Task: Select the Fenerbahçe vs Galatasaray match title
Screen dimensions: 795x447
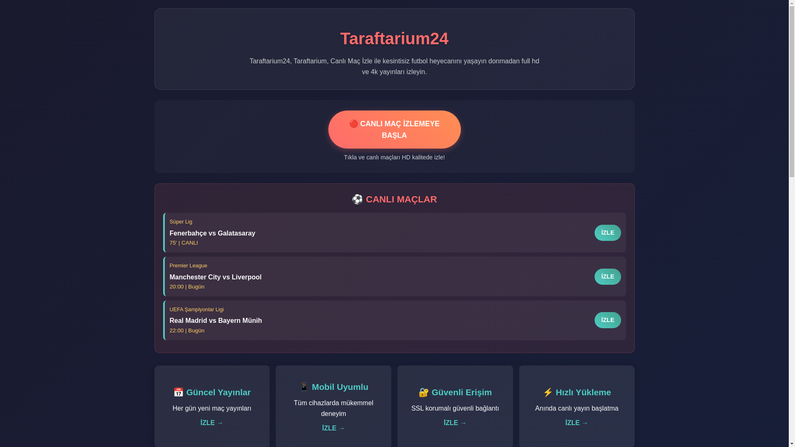Action: [x=212, y=233]
